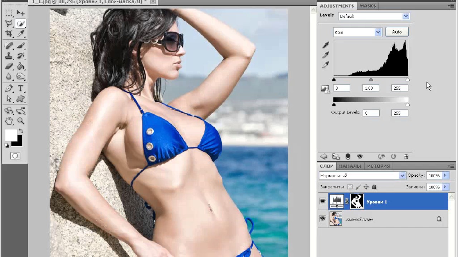Select the Brush tool

point(20,46)
